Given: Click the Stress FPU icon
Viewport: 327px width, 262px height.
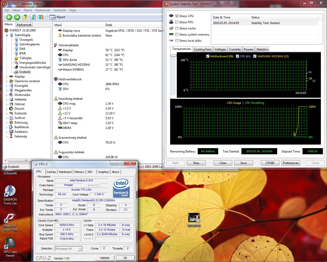Looking at the screenshot, I should tap(171, 22).
